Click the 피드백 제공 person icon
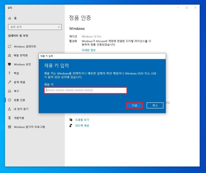Screen dimensions: 206x173 click(x=71, y=125)
